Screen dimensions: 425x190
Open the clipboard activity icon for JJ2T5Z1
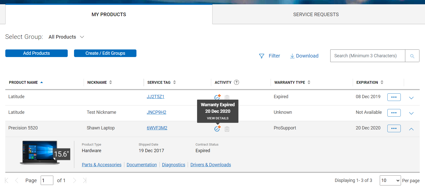tap(227, 97)
